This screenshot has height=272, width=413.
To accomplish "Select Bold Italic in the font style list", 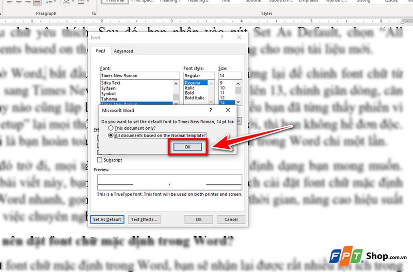I will point(196,98).
